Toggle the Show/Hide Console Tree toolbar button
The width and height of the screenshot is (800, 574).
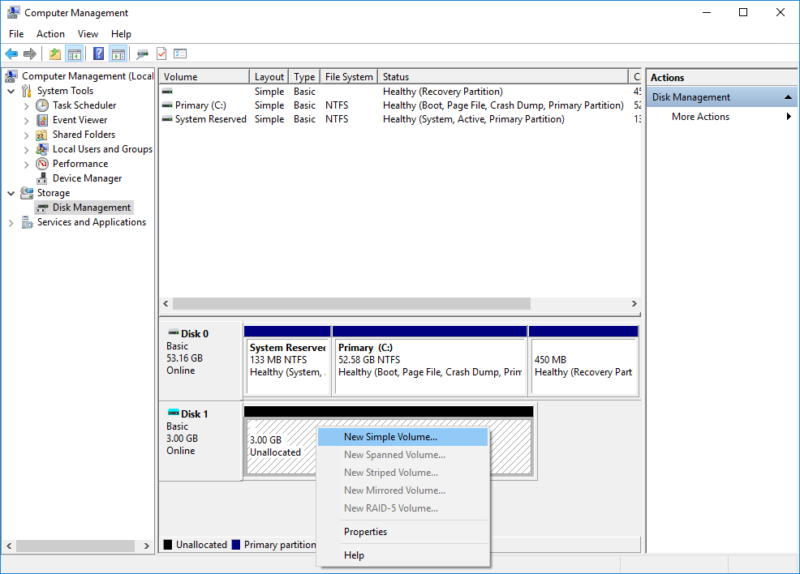(x=75, y=54)
